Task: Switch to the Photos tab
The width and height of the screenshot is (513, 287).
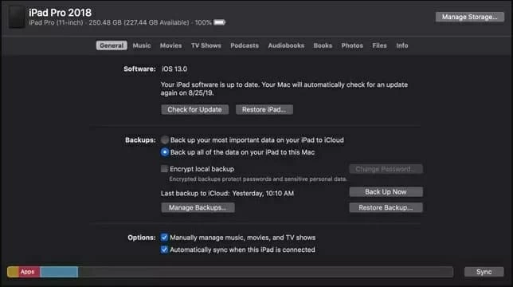Action: [352, 45]
